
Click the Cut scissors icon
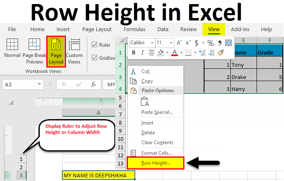coord(133,71)
